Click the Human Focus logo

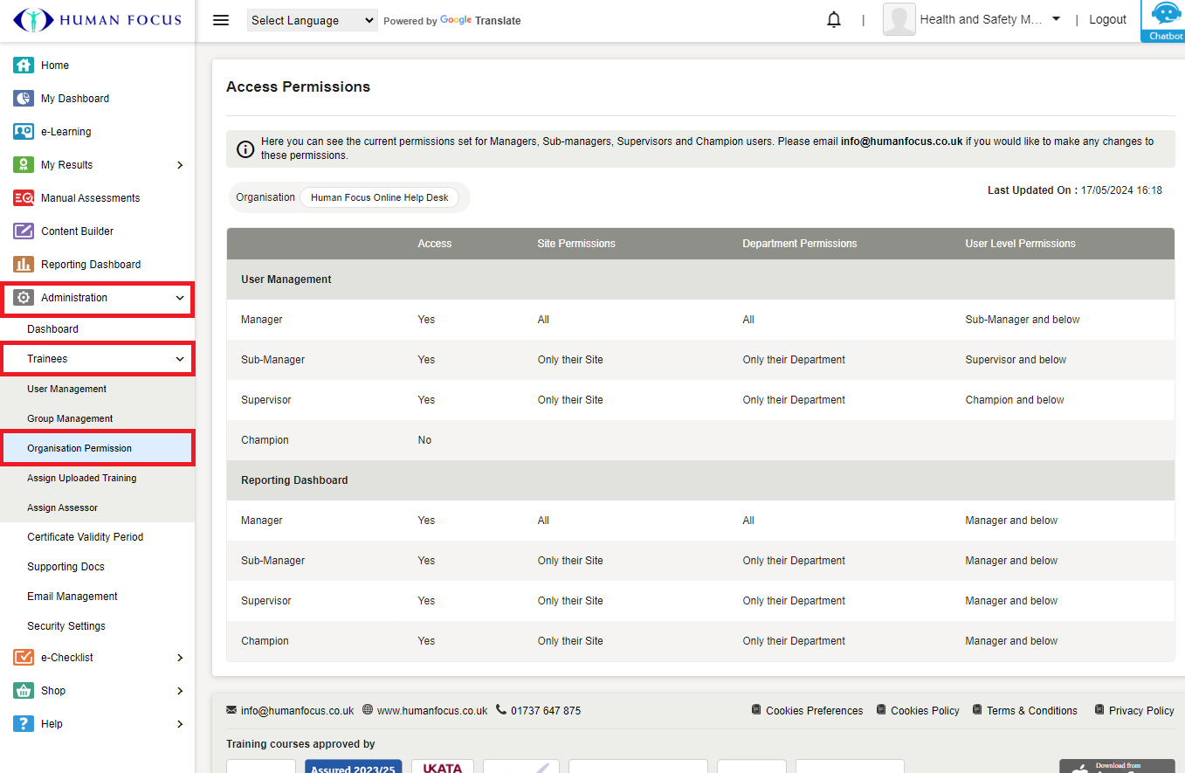click(x=97, y=20)
